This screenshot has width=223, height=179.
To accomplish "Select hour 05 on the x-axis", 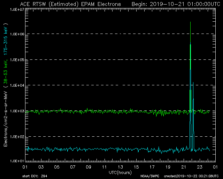I will point(57,167).
